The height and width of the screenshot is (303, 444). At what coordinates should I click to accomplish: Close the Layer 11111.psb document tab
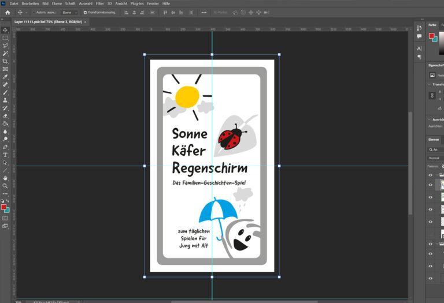pos(86,21)
